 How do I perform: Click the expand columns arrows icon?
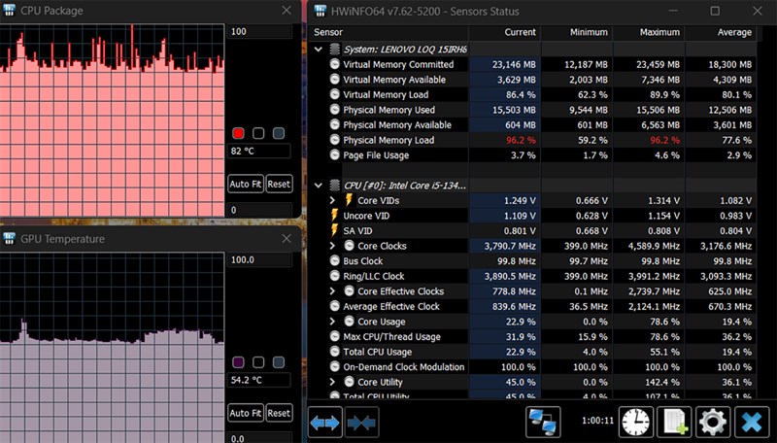click(325, 423)
